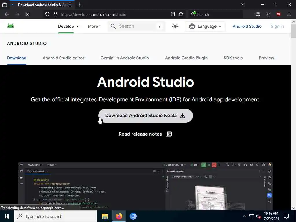
Task: Open the tracking protection shield icon
Action: tap(47, 14)
